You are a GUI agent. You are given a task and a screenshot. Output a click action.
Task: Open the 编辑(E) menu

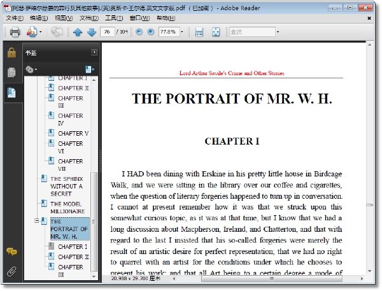pyautogui.click(x=39, y=18)
